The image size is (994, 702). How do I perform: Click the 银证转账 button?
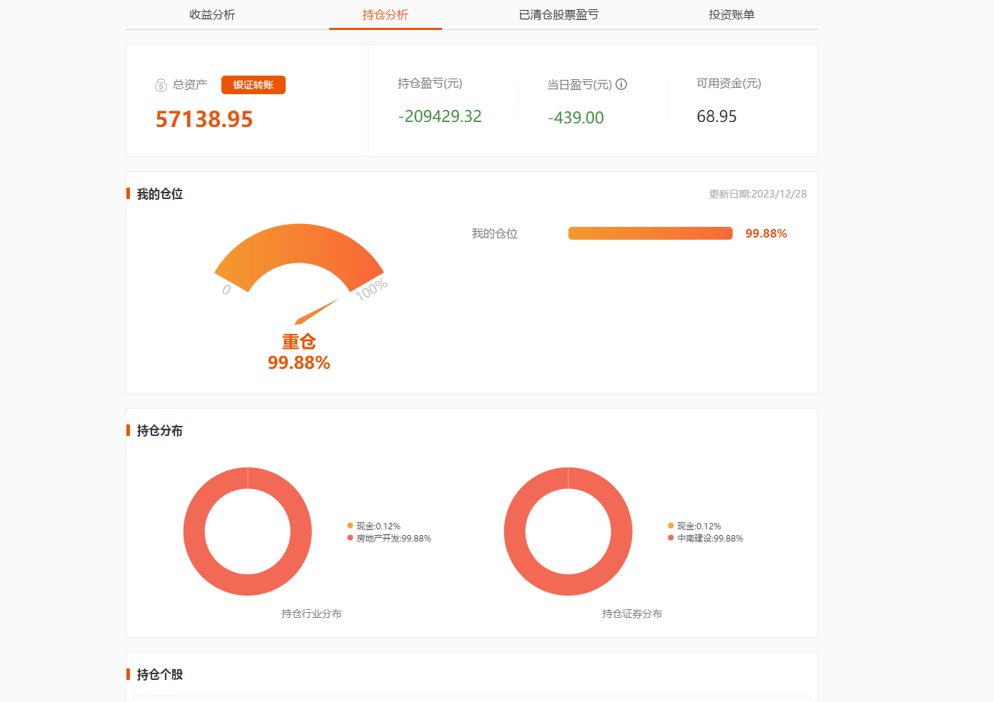253,85
